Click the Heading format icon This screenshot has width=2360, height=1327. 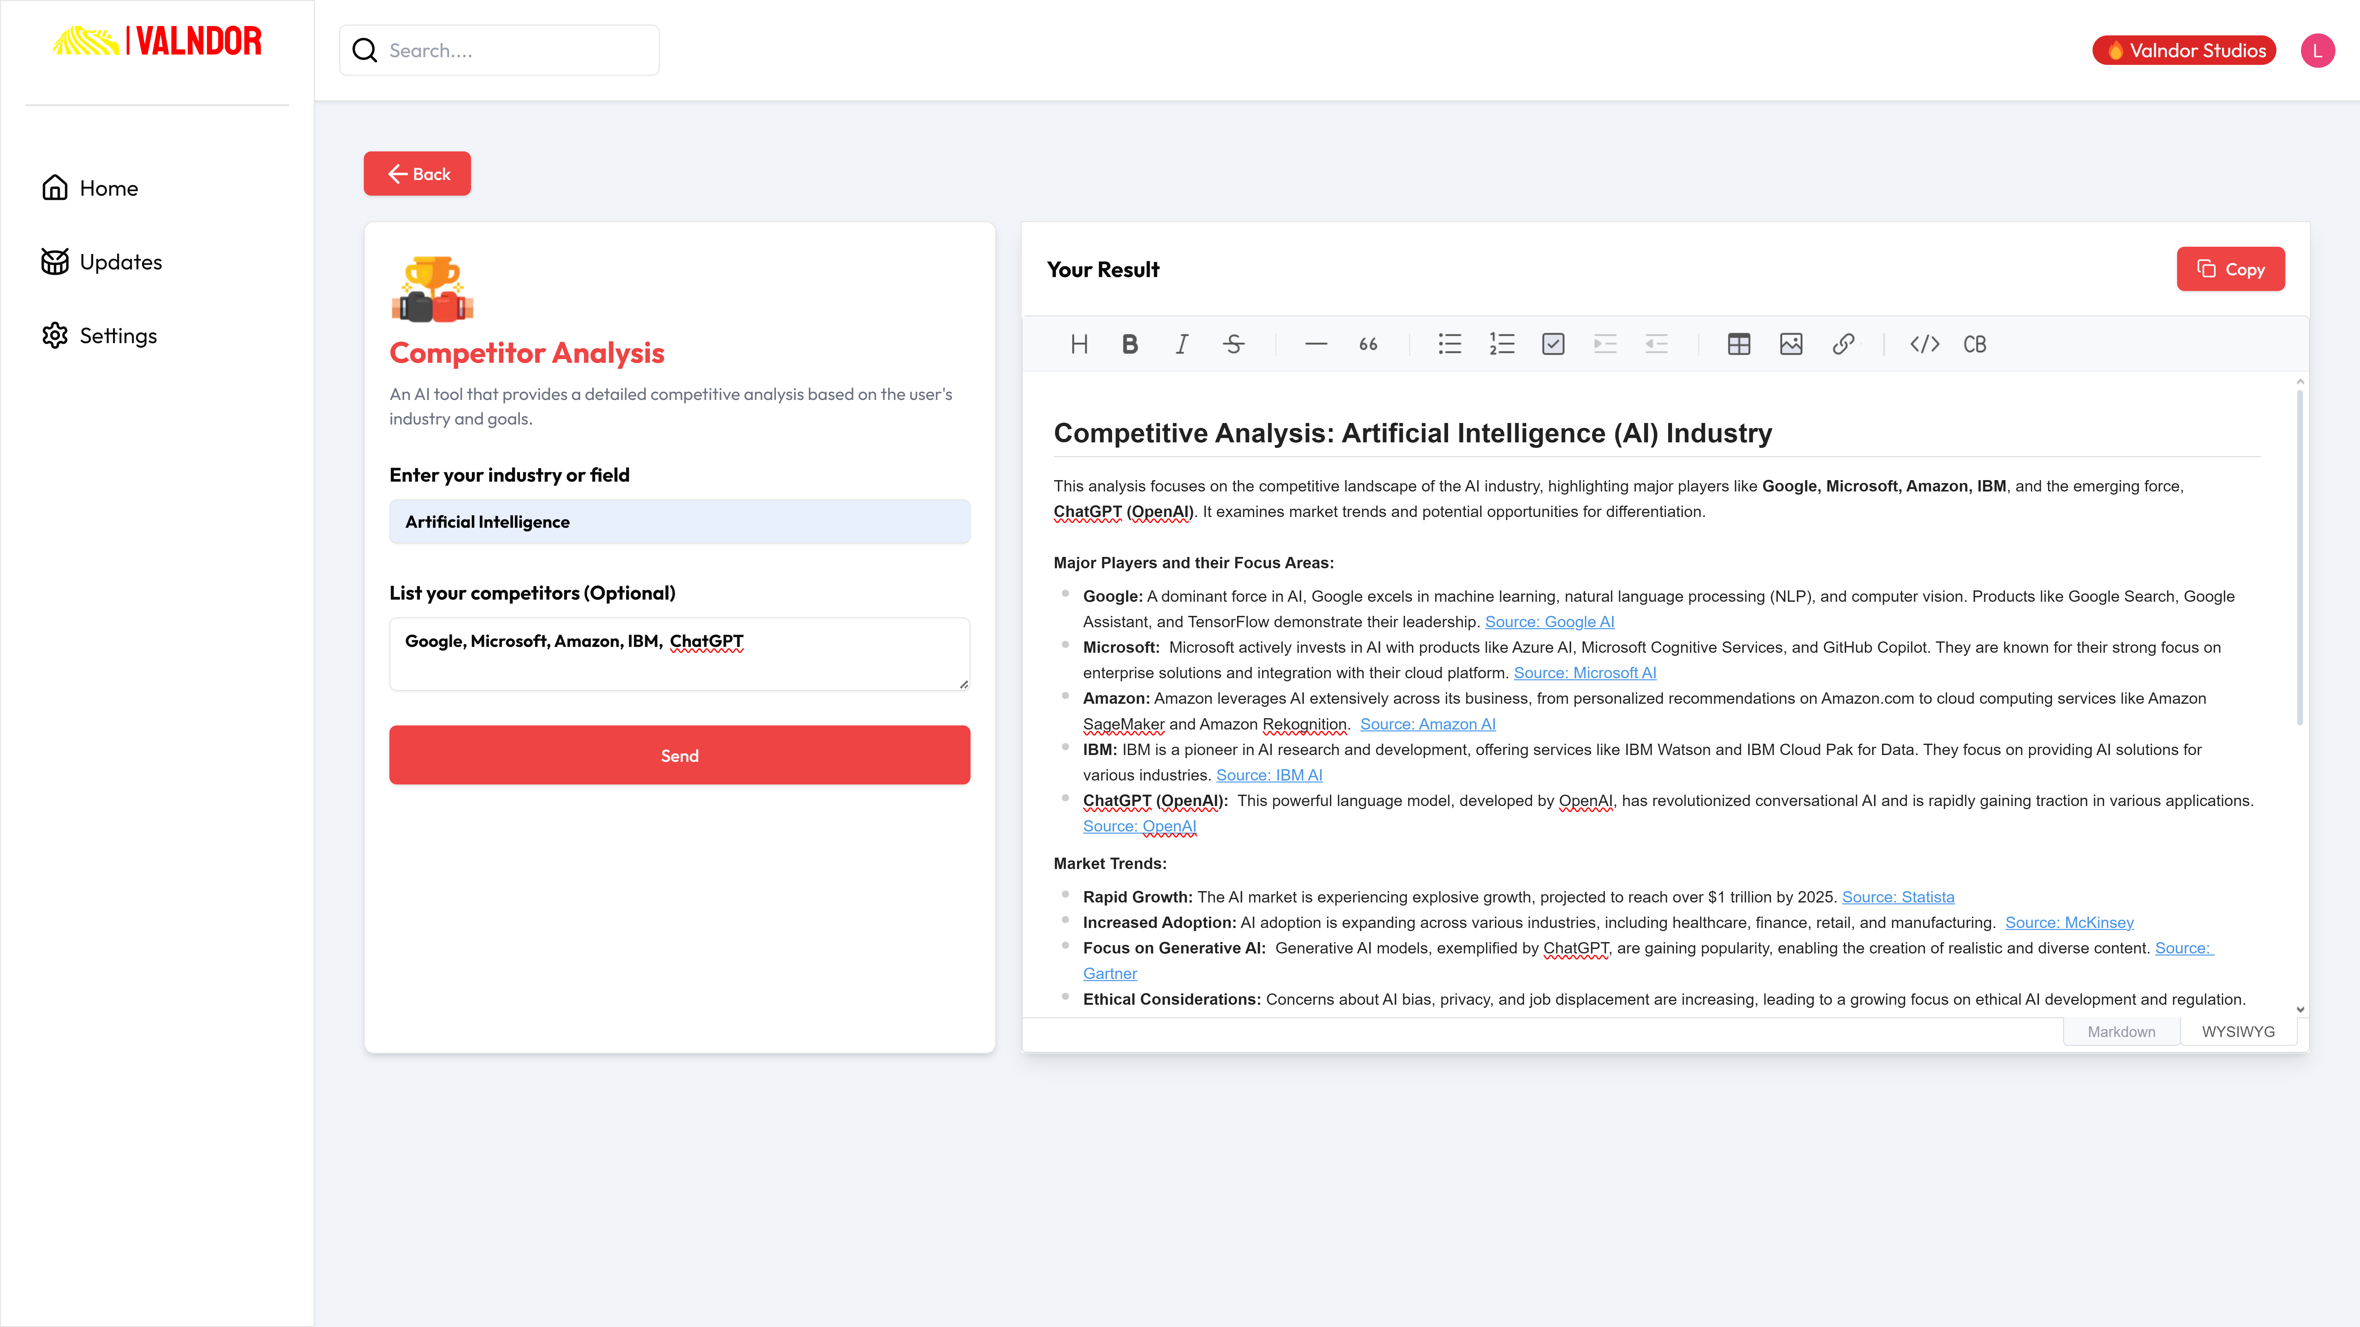1079,344
